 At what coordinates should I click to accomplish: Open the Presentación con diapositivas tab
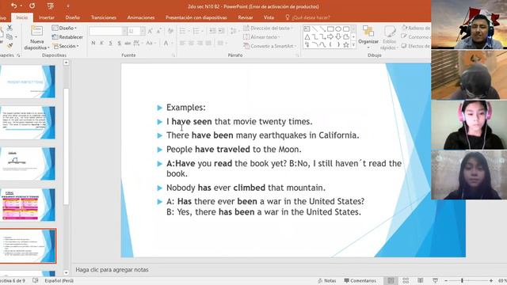pyautogui.click(x=196, y=17)
